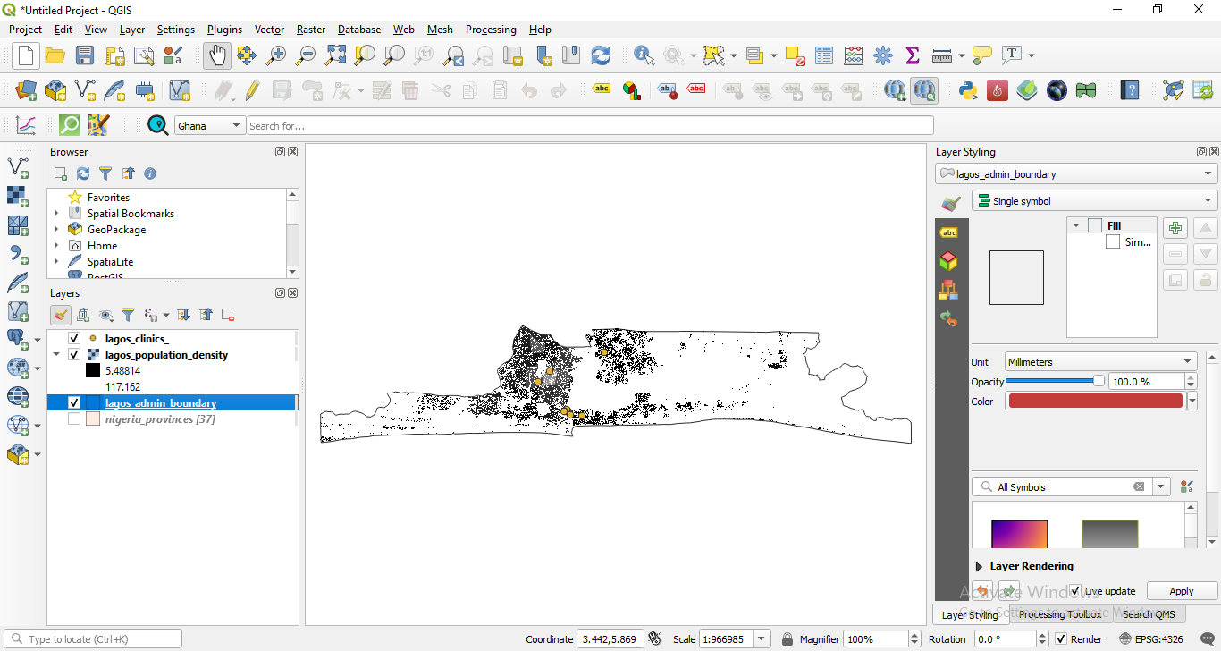
Task: Open the Processing toolbox gear icon
Action: pyautogui.click(x=883, y=55)
